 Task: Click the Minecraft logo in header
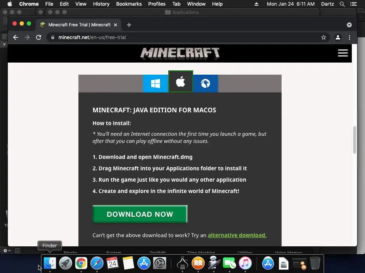(180, 53)
